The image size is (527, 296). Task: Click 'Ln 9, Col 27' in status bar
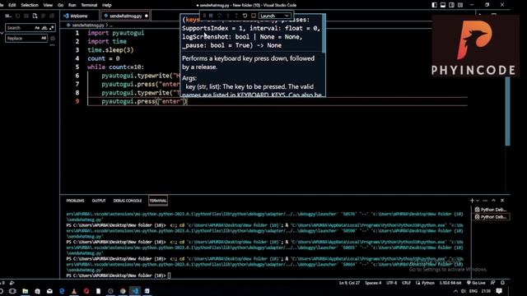pyautogui.click(x=349, y=283)
